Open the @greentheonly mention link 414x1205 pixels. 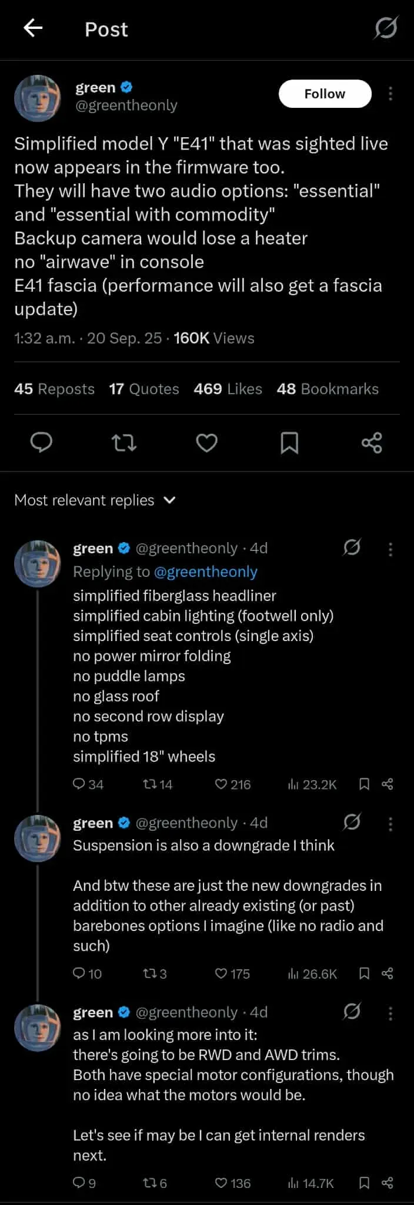[x=205, y=572]
